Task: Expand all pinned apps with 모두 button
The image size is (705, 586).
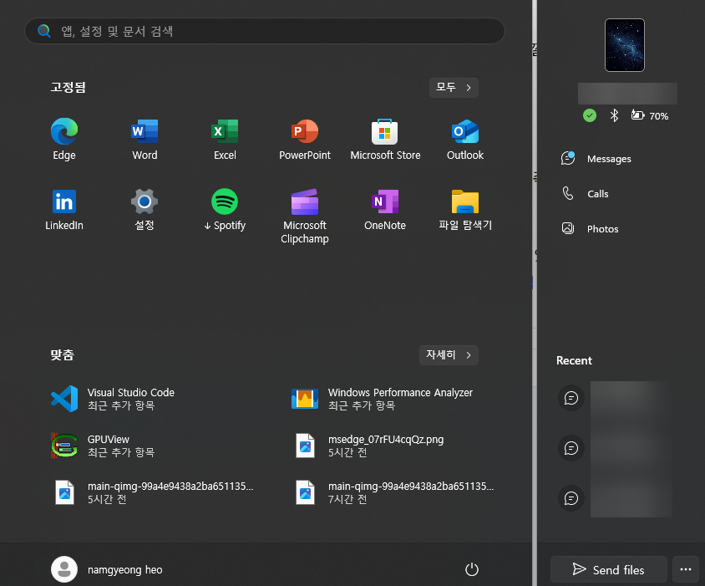Action: (x=454, y=87)
